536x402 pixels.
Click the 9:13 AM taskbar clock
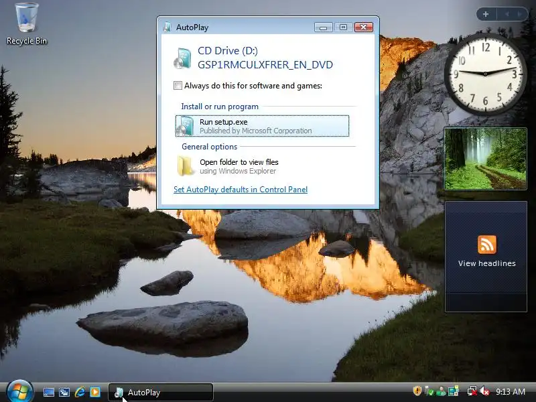coord(510,392)
